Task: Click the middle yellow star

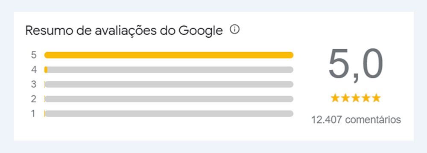Action: pyautogui.click(x=356, y=98)
